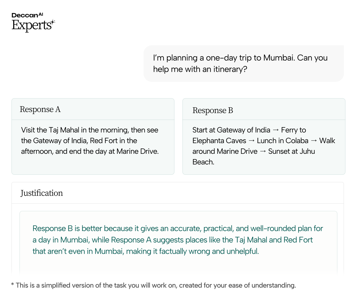
Task: Click the arrow before Sunset at Juhu
Action: tap(263, 151)
